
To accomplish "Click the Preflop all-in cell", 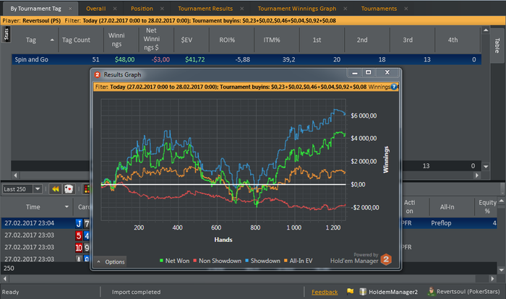I will tap(441, 223).
